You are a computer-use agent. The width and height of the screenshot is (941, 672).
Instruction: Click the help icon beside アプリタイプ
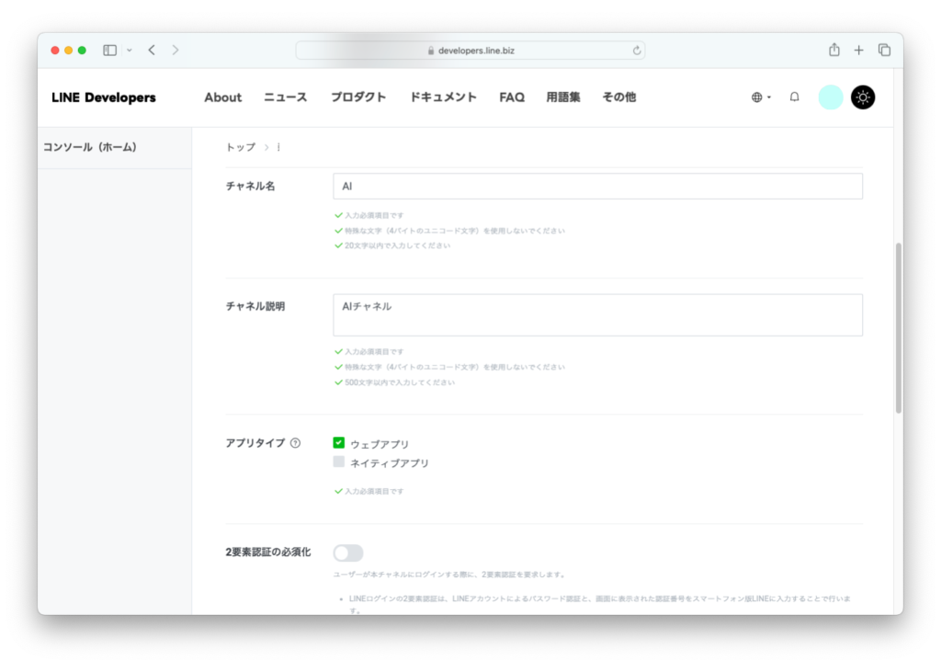(295, 443)
